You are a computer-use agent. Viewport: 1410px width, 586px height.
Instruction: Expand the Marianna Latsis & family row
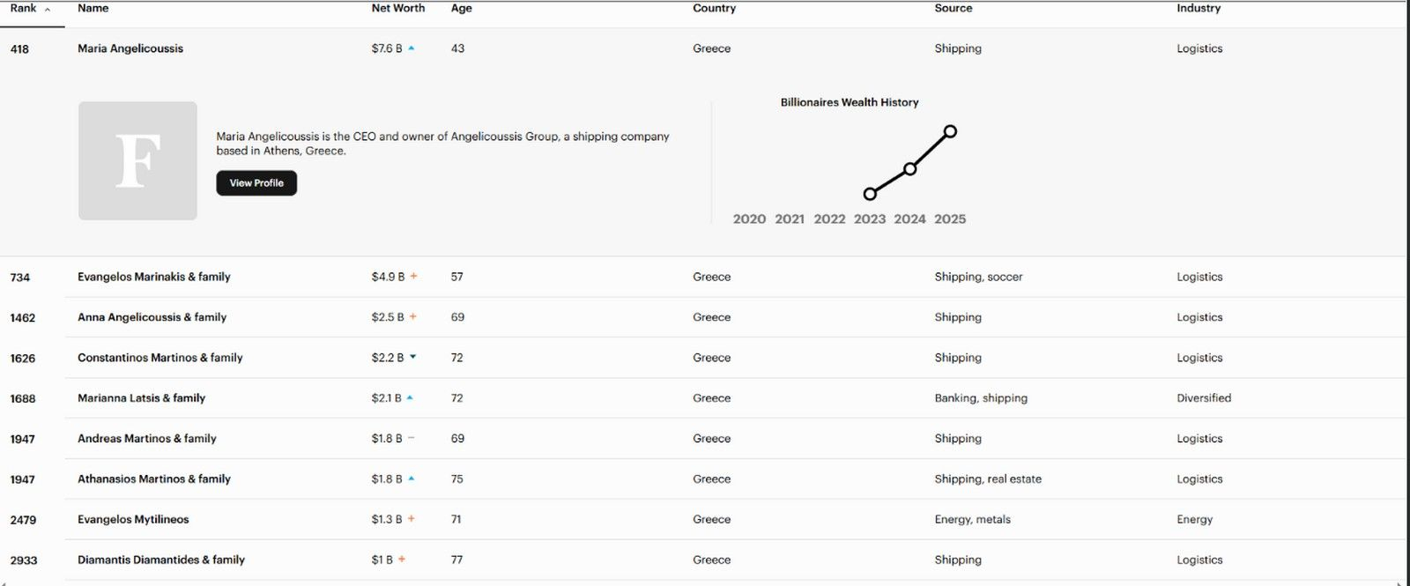[141, 398]
